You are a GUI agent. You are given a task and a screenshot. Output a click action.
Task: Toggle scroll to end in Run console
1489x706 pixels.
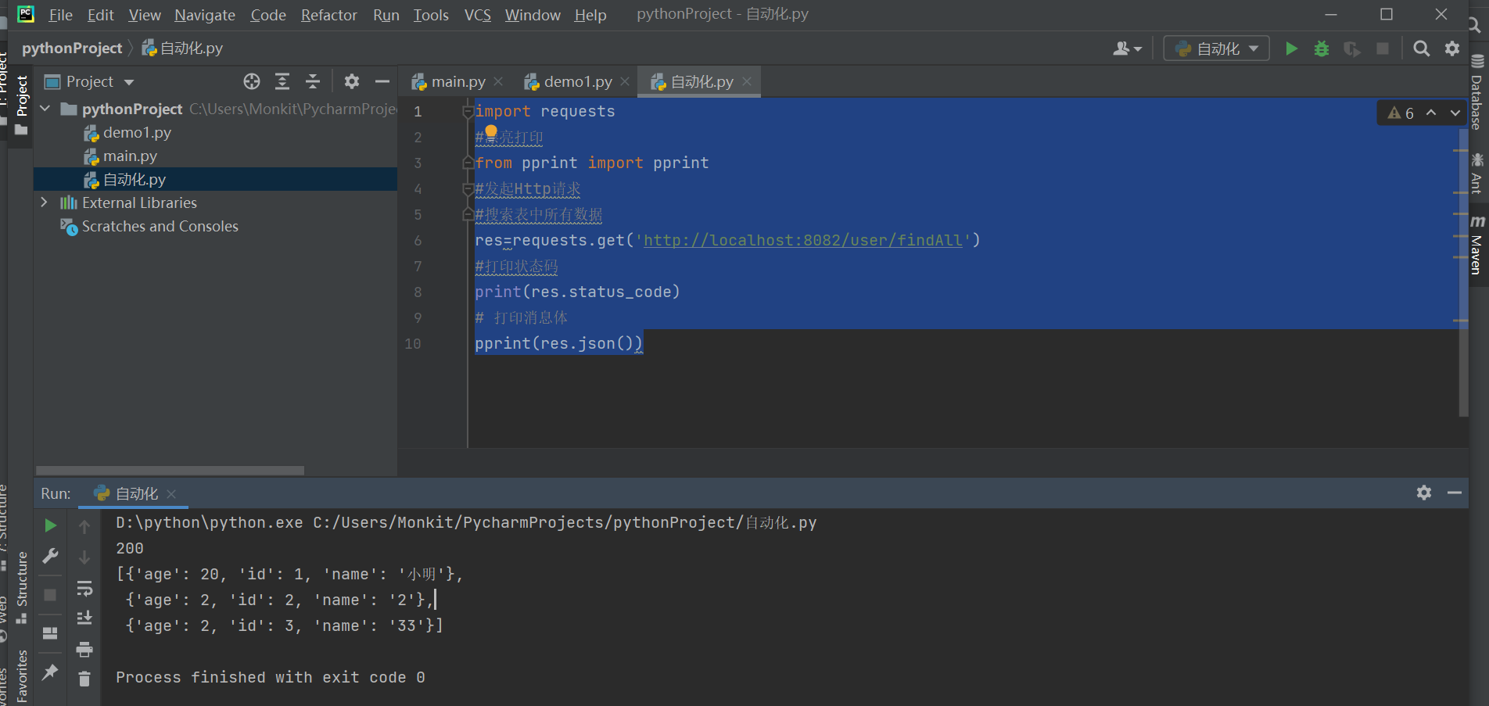[x=84, y=618]
